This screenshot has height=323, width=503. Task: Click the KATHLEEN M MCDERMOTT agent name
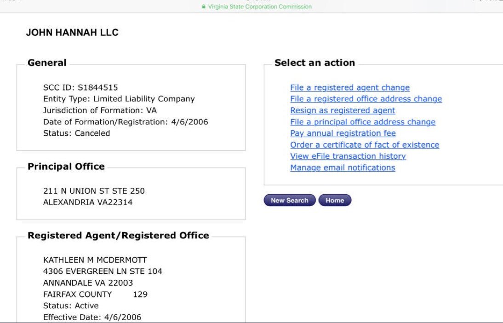(95, 260)
